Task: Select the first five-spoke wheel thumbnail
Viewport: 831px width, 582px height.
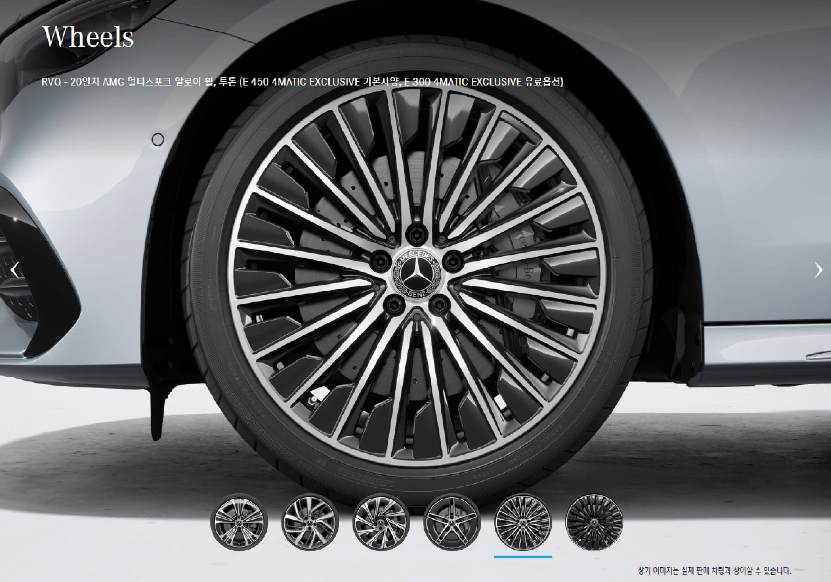Action: [239, 522]
